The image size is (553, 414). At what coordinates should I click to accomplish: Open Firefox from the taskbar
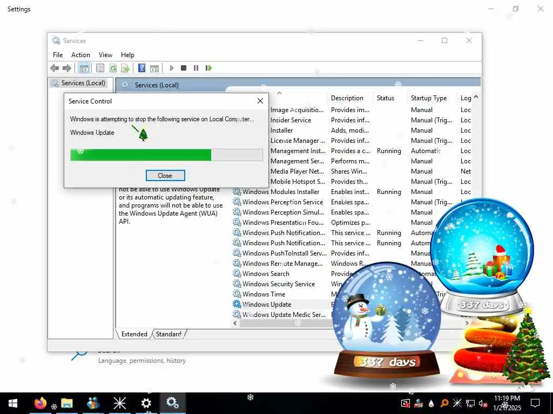[x=40, y=403]
